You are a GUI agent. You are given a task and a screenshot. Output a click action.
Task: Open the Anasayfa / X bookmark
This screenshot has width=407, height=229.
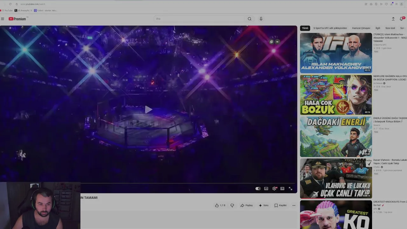(x=23, y=10)
